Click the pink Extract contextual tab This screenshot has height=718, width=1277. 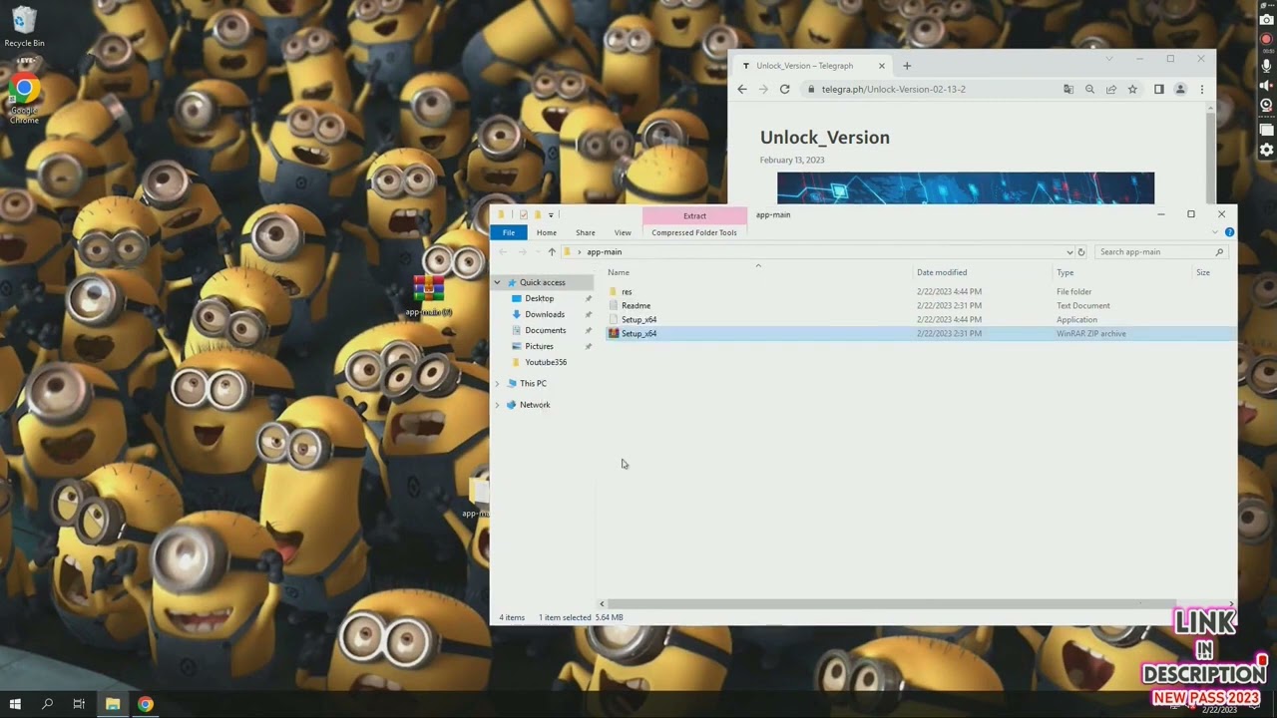tap(694, 215)
